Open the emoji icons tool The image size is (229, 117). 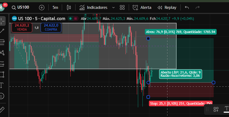pyautogui.click(x=2, y=96)
